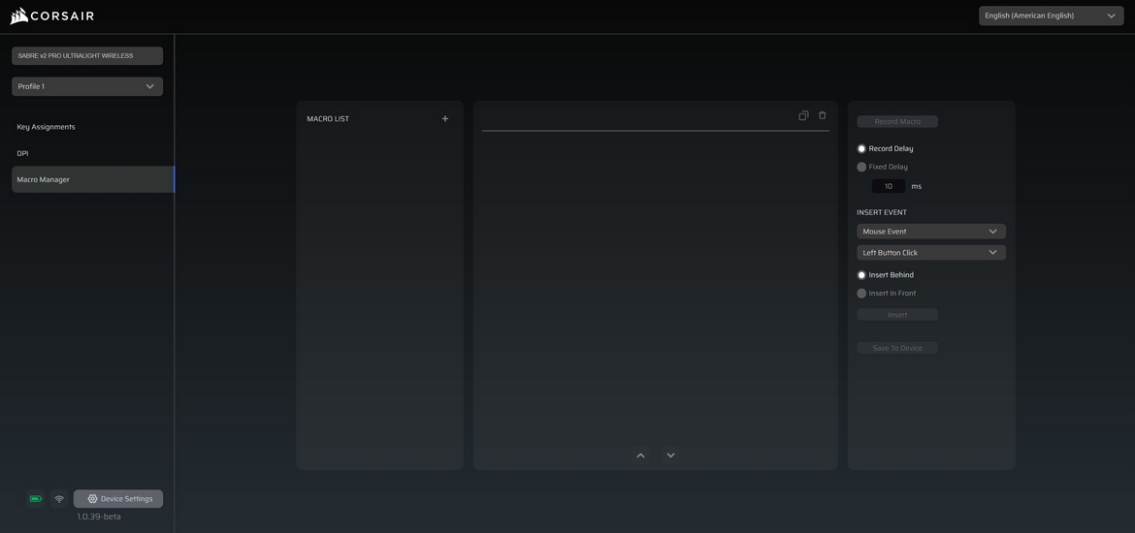
Task: Delete macro using trash icon
Action: pyautogui.click(x=823, y=115)
